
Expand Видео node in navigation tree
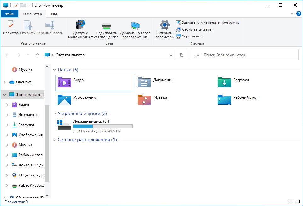(x=7, y=105)
